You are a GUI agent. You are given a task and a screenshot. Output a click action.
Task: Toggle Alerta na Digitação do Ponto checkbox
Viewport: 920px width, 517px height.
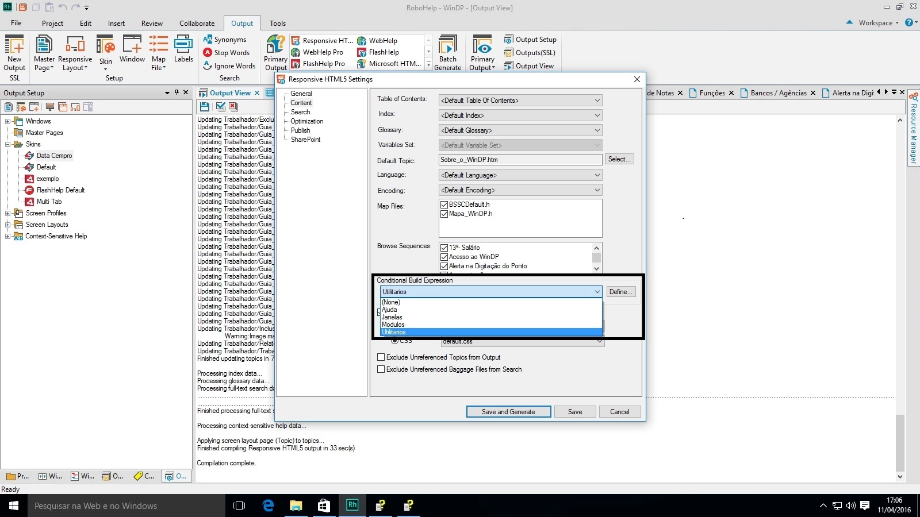click(444, 266)
